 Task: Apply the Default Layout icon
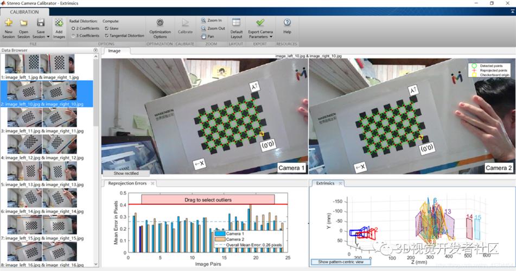[236, 22]
